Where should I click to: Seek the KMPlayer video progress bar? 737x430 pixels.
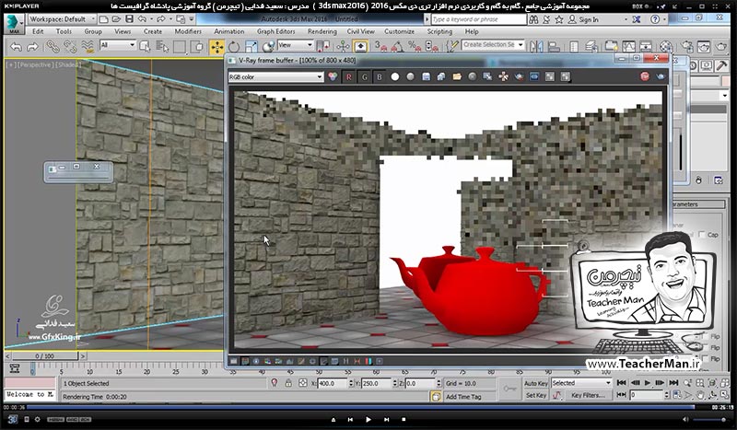pyautogui.click(x=359, y=407)
